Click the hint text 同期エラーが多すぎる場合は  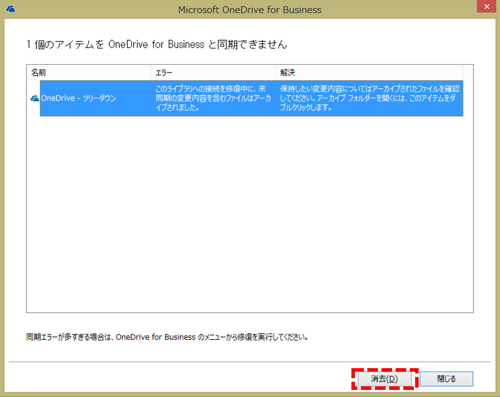[167, 337]
